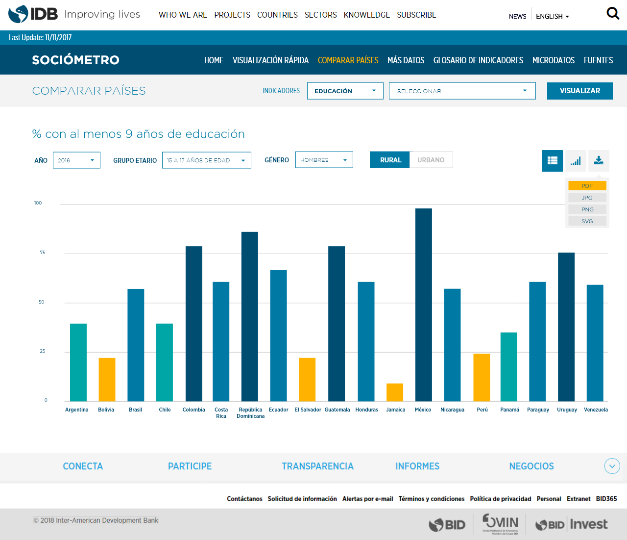
Task: Open the AÑO 2016 dropdown
Action: click(76, 160)
